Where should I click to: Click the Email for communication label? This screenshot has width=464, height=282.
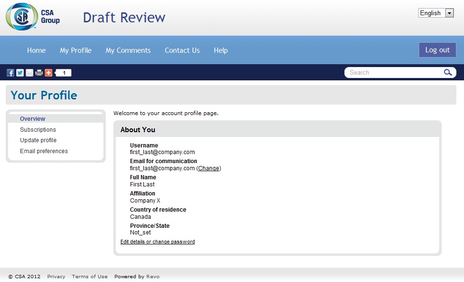click(x=164, y=161)
